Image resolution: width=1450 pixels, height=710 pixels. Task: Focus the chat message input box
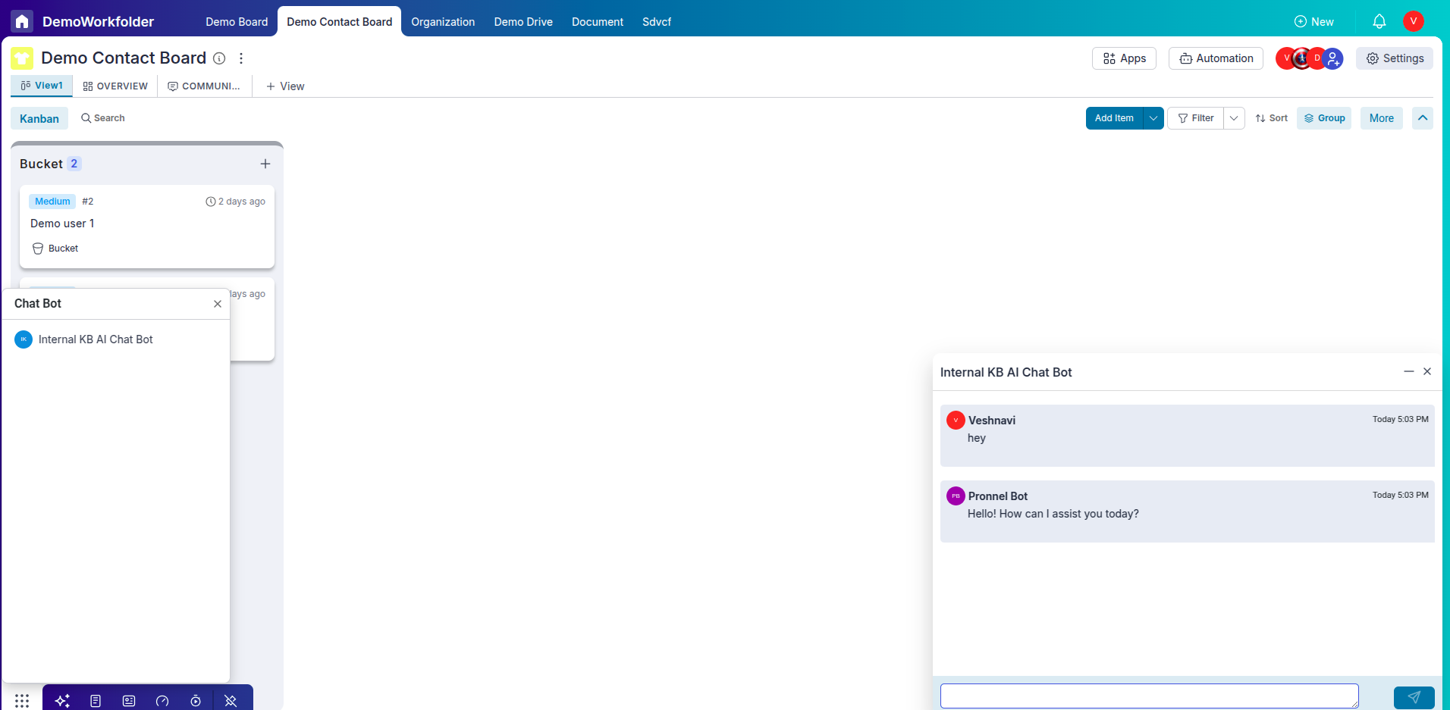1149,696
